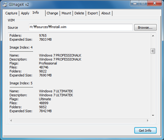Click the GImageX title bar app icon
This screenshot has height=140, width=164.
point(5,5)
